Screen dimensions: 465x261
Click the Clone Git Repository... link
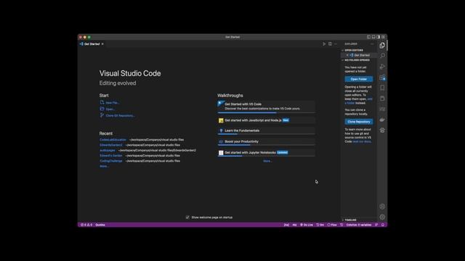121,116
